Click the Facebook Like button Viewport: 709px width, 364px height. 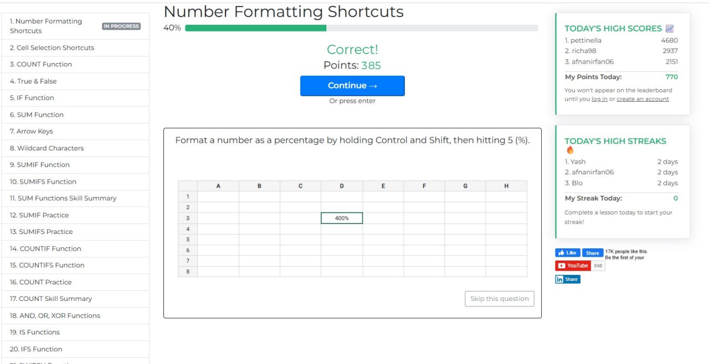pos(567,253)
